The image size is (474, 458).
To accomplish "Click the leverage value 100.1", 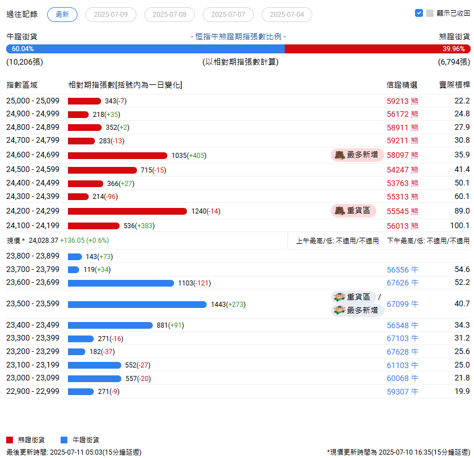I will [x=460, y=226].
